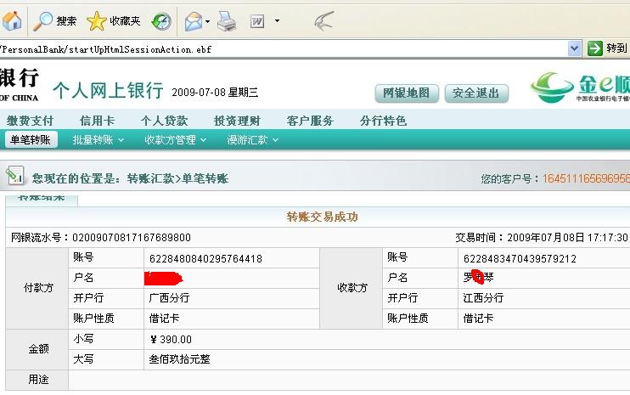Click the Print icon
This screenshot has width=630, height=395.
[x=227, y=21]
